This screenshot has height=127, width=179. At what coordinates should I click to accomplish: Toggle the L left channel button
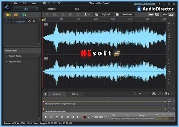46,25
